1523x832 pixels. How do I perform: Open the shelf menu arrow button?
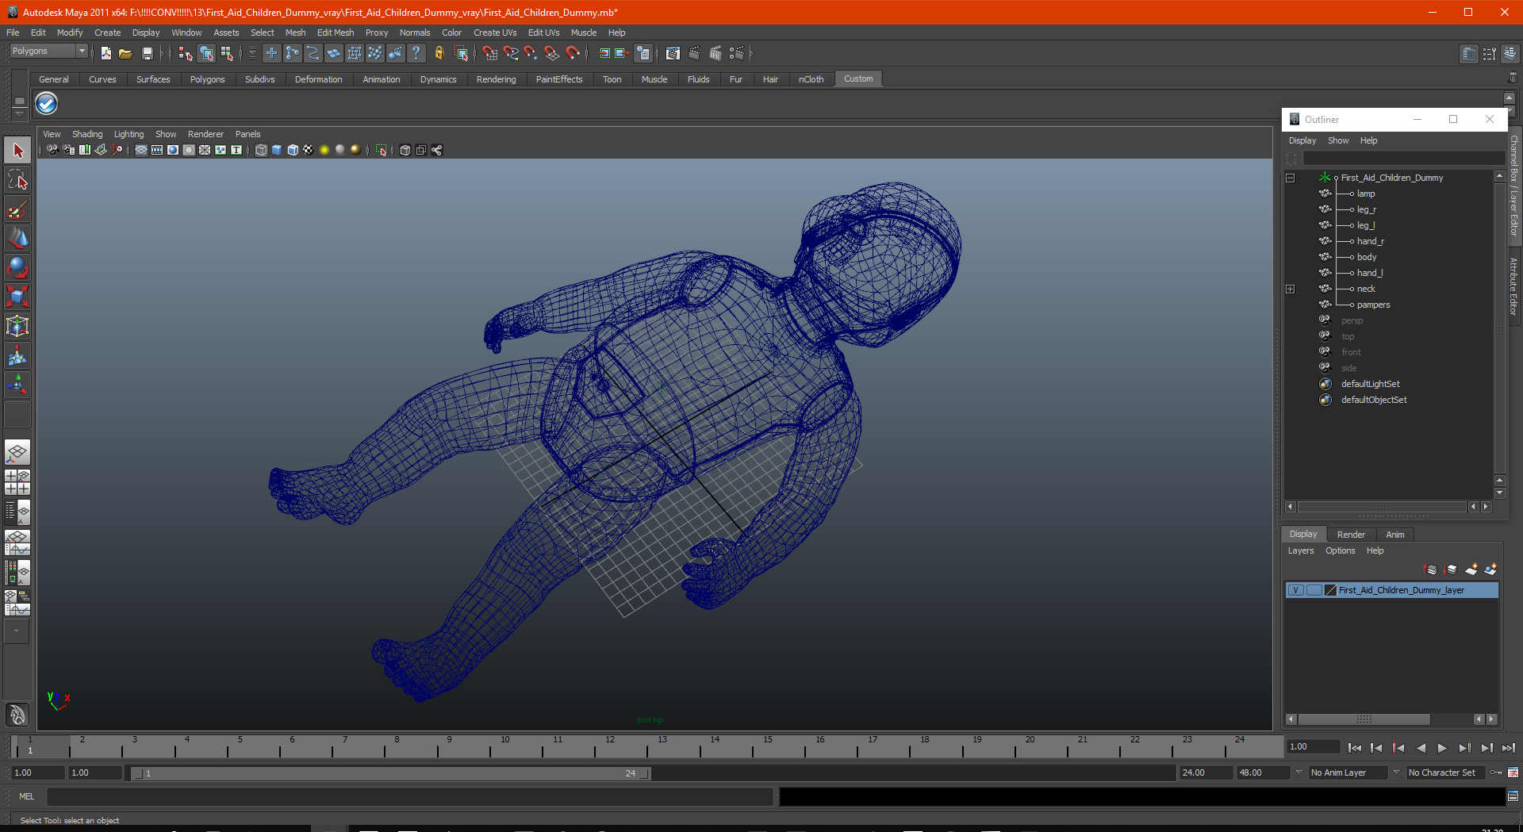point(19,113)
